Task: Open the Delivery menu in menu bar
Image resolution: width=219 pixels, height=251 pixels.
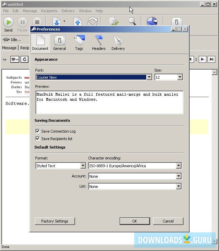Action: click(68, 11)
